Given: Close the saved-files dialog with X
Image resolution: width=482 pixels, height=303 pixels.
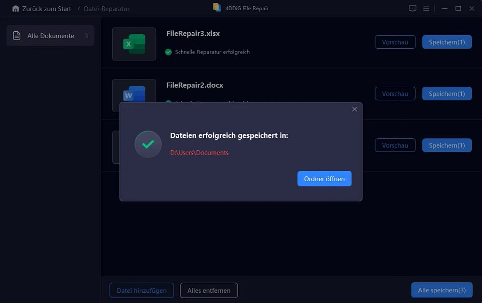Looking at the screenshot, I should point(354,109).
